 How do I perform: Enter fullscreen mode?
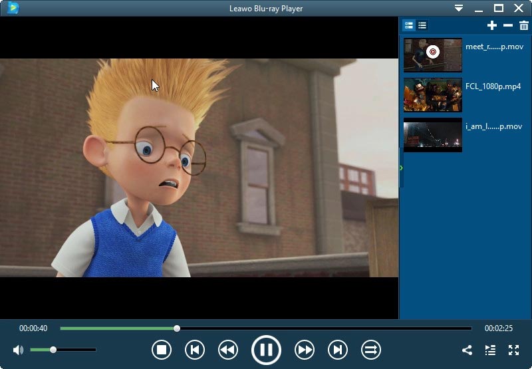pos(513,350)
